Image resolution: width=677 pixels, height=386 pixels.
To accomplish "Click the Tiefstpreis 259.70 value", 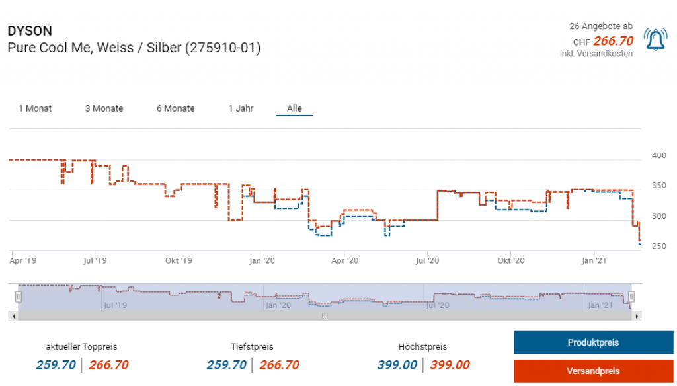I will [226, 365].
